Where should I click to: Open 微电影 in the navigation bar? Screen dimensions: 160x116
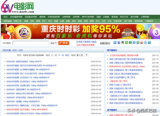(42, 17)
